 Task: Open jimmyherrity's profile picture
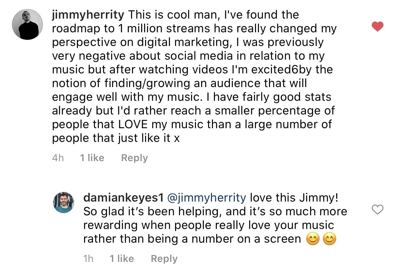click(x=27, y=24)
